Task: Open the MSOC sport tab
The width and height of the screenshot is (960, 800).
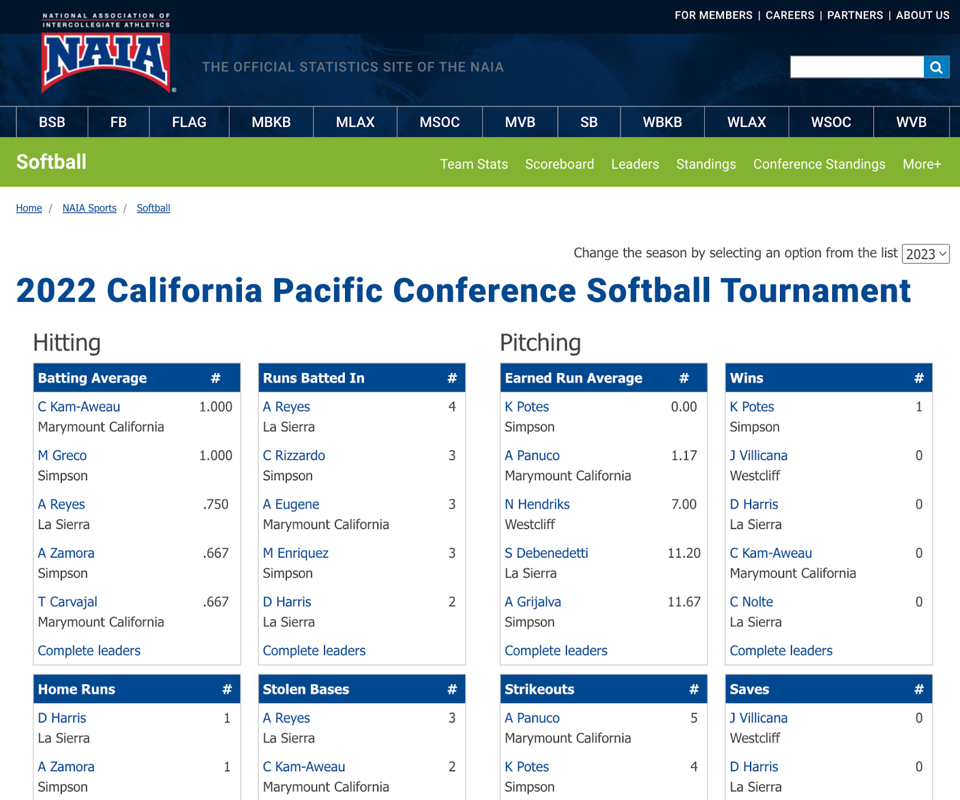Action: click(x=440, y=122)
